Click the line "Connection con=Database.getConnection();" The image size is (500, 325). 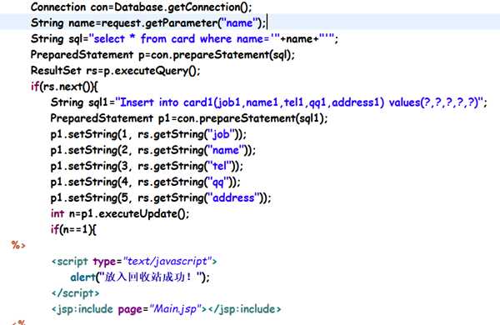142,7
